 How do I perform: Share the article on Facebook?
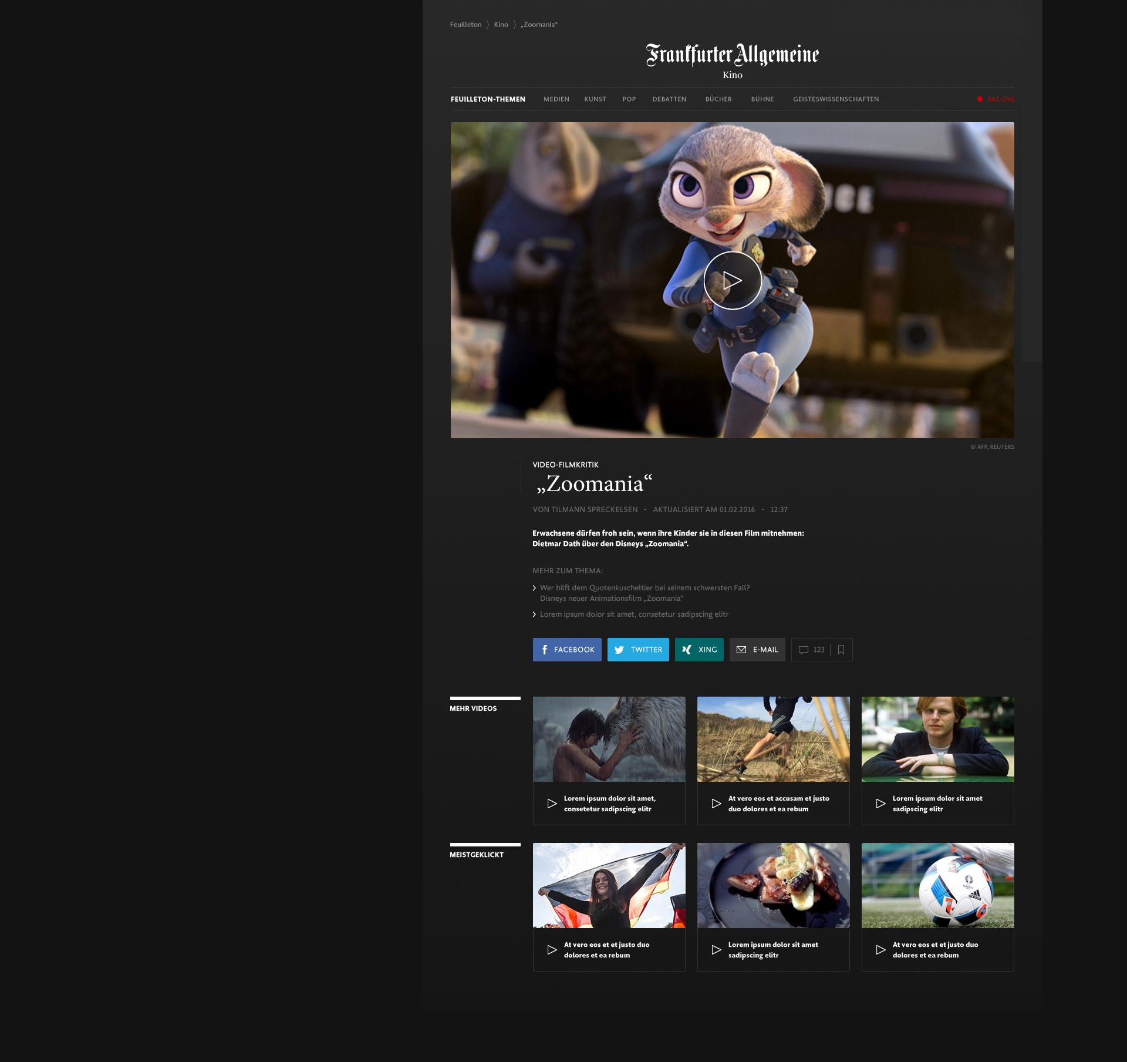567,650
